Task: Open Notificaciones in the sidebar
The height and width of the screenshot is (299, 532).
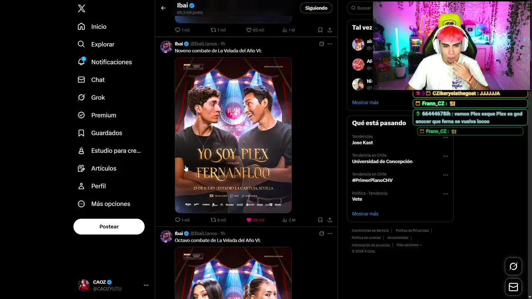Action: 105,62
